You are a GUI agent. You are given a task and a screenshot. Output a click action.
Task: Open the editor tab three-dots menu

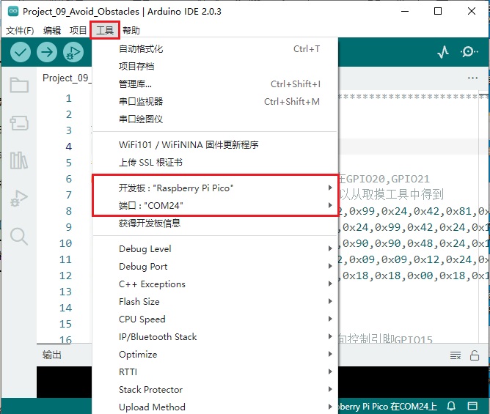(473, 78)
